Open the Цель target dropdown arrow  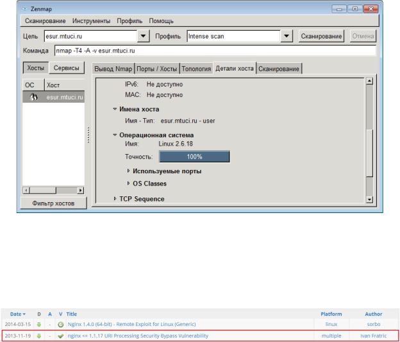coord(143,36)
